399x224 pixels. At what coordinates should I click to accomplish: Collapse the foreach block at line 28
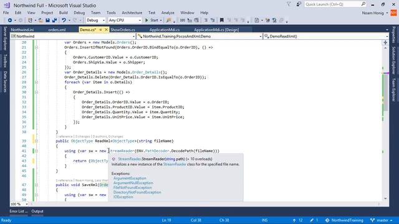tap(36, 82)
